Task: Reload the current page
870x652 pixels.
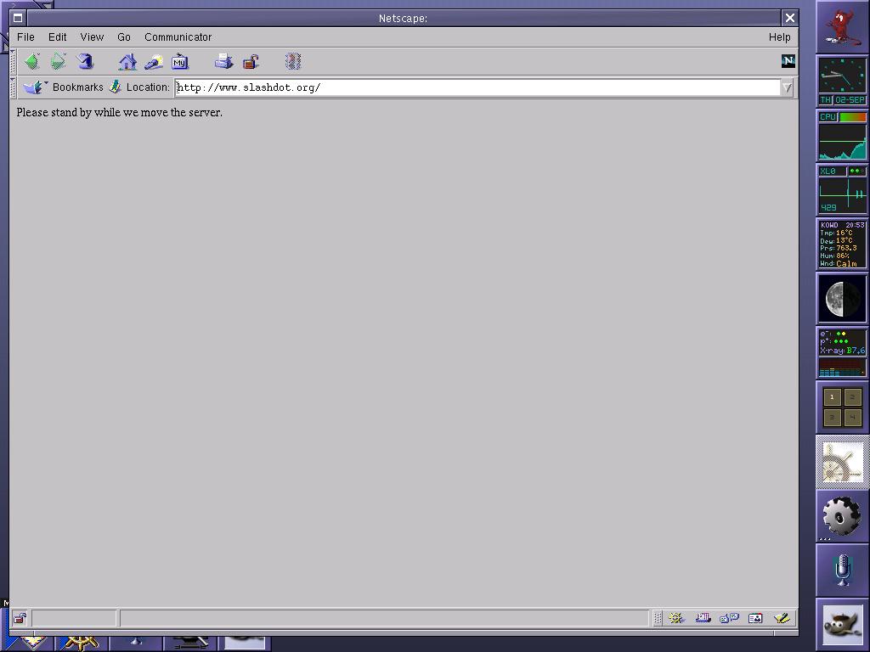Action: click(85, 61)
